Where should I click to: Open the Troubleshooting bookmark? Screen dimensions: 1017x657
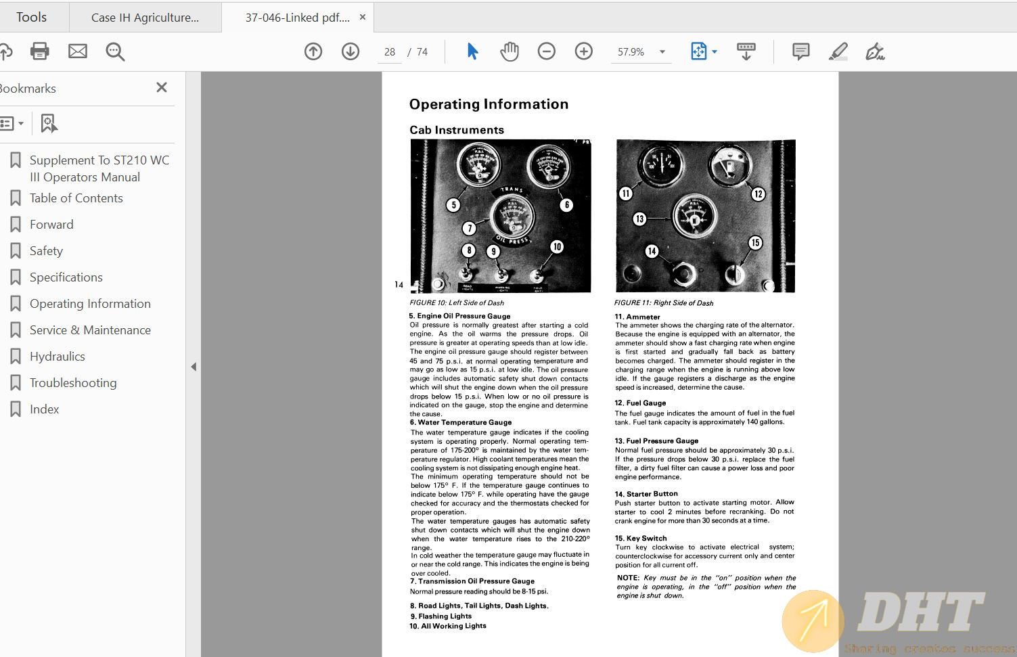tap(73, 383)
